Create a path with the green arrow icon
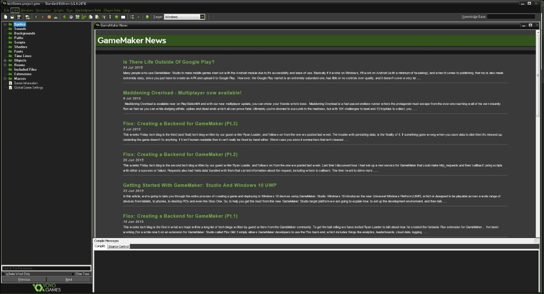This screenshot has height=294, width=544. pos(84,17)
